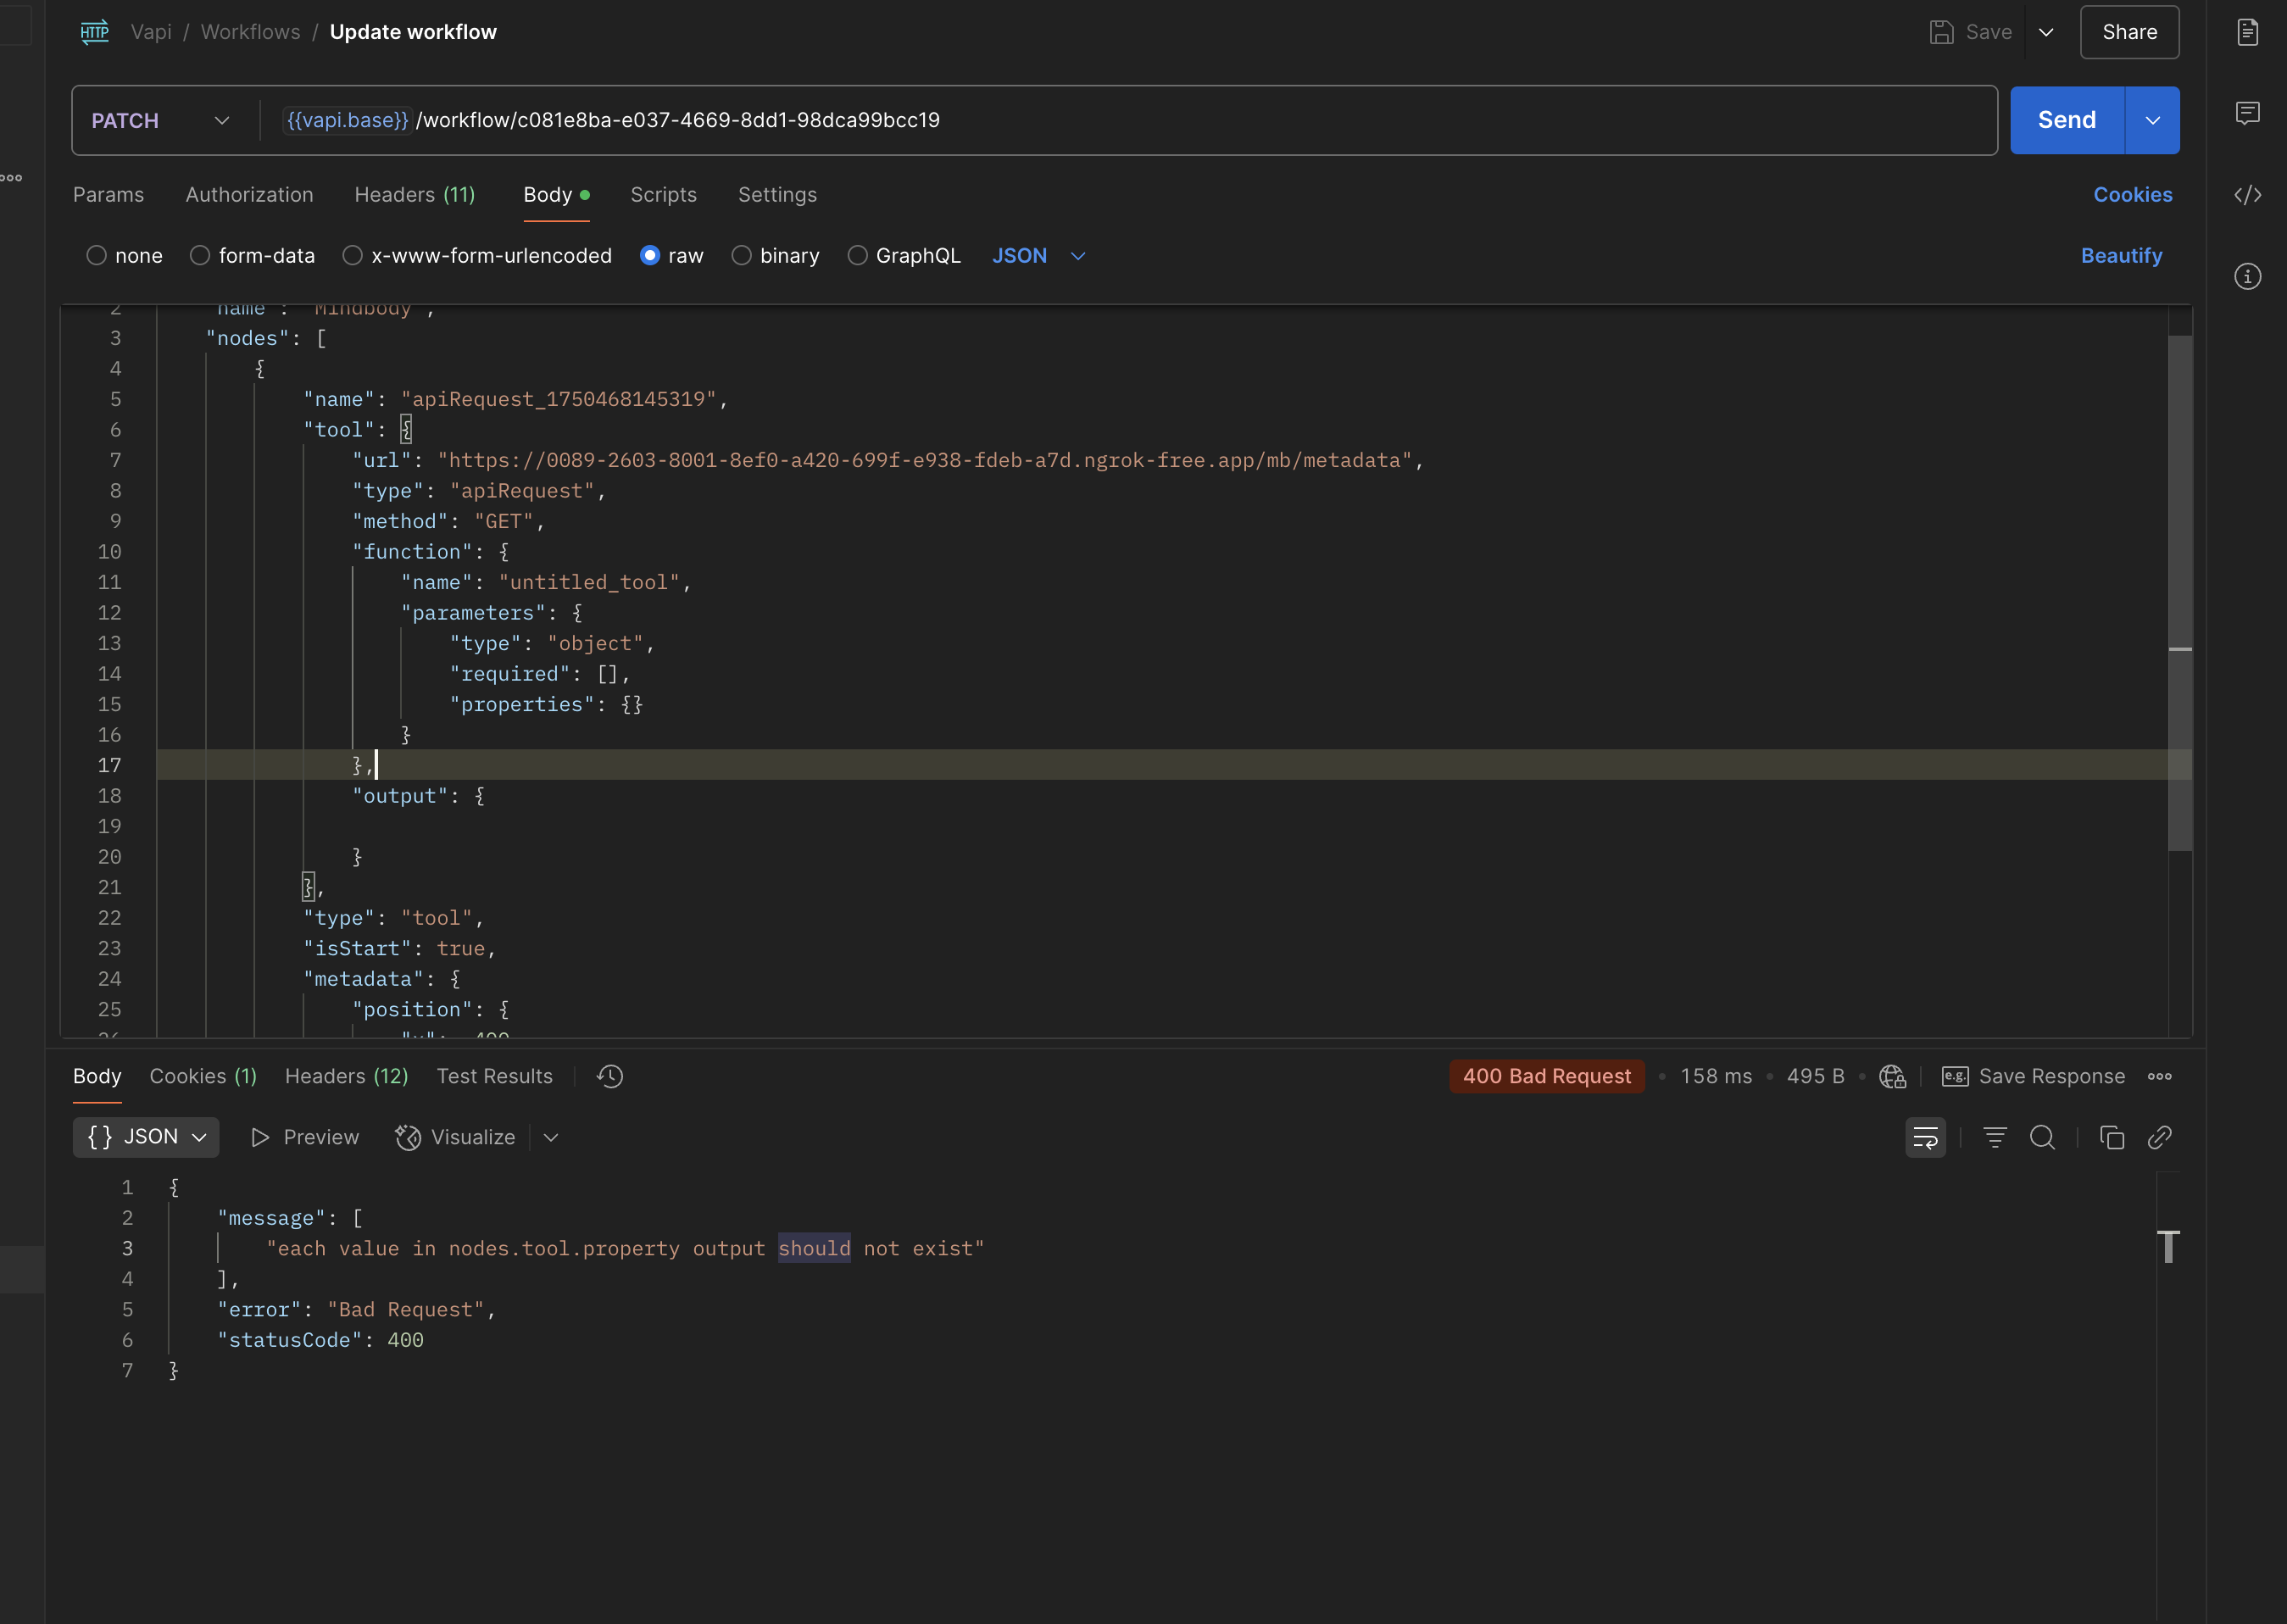Switch body format to GraphQL

coord(858,255)
